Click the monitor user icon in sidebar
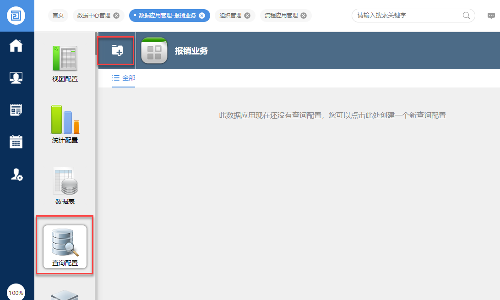This screenshot has width=500, height=300. (x=16, y=78)
